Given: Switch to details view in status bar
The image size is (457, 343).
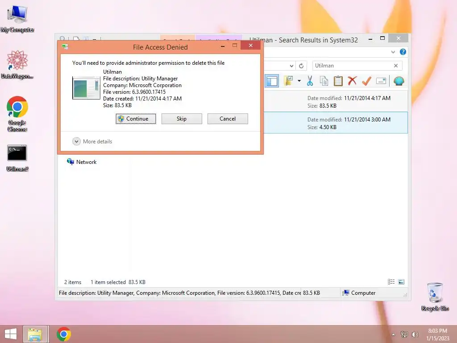Looking at the screenshot, I should (x=391, y=282).
